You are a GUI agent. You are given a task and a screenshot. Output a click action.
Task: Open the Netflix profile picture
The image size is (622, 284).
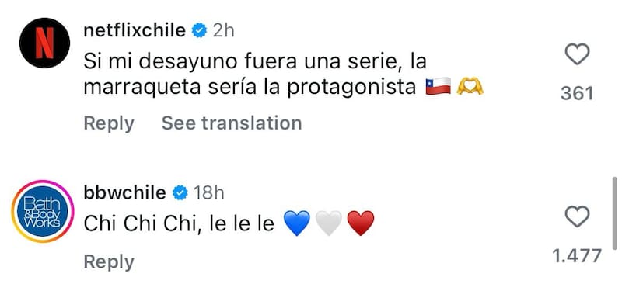[44, 43]
